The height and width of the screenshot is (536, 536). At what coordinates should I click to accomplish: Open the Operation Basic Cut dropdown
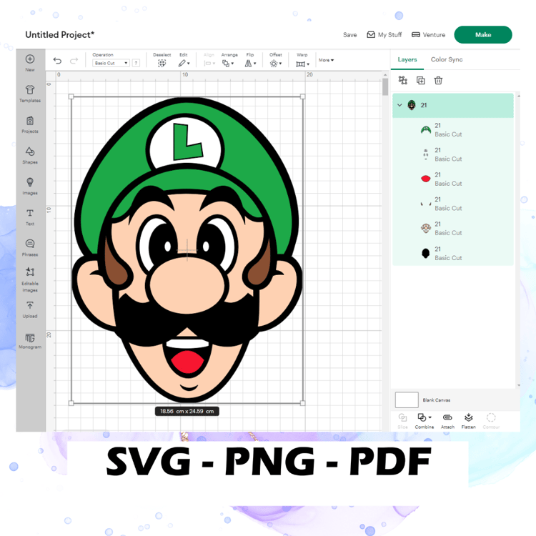pos(111,63)
